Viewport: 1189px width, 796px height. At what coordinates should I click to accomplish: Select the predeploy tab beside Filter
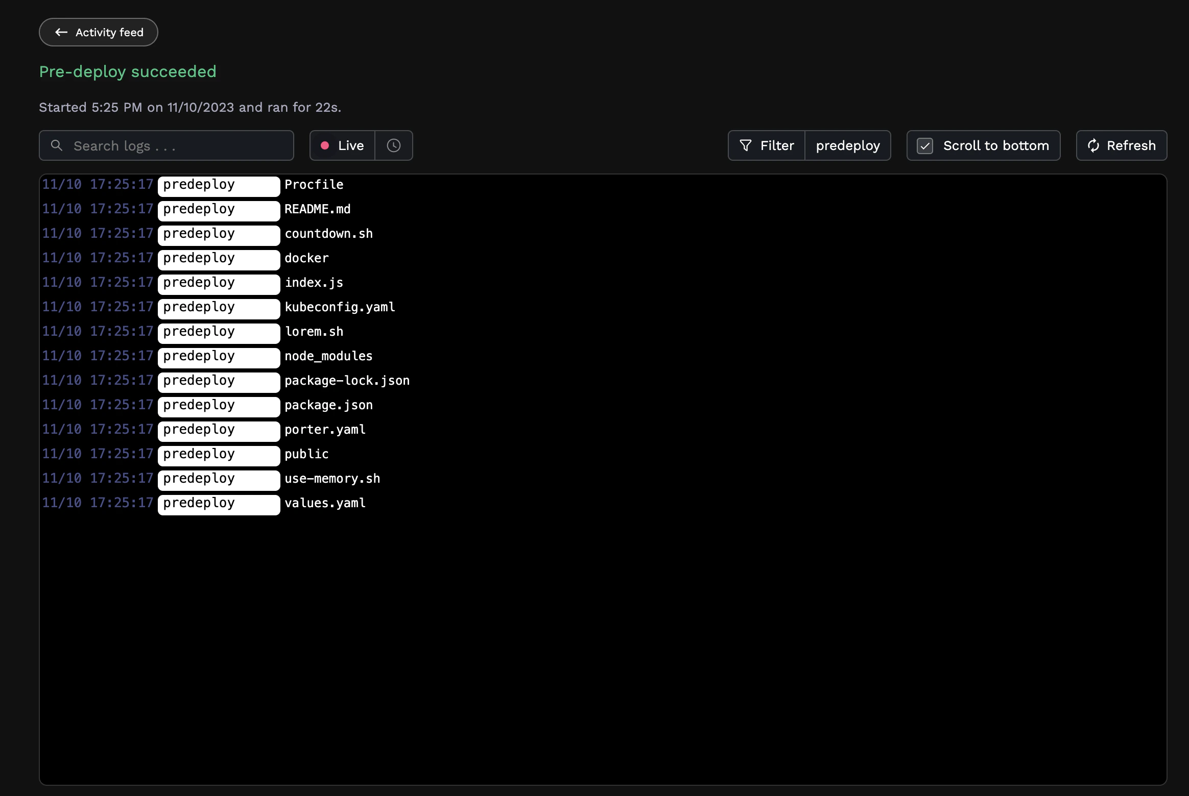(848, 145)
